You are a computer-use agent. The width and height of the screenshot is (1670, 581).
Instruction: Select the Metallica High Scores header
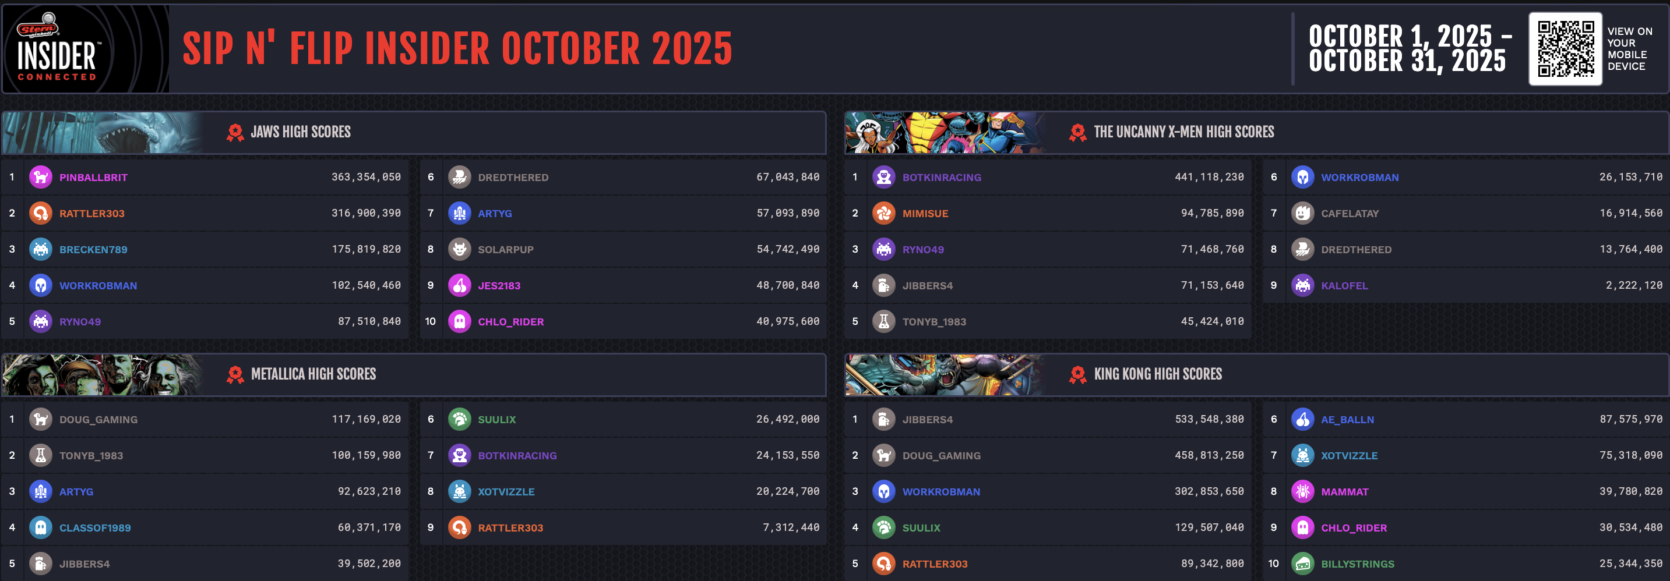click(x=313, y=374)
